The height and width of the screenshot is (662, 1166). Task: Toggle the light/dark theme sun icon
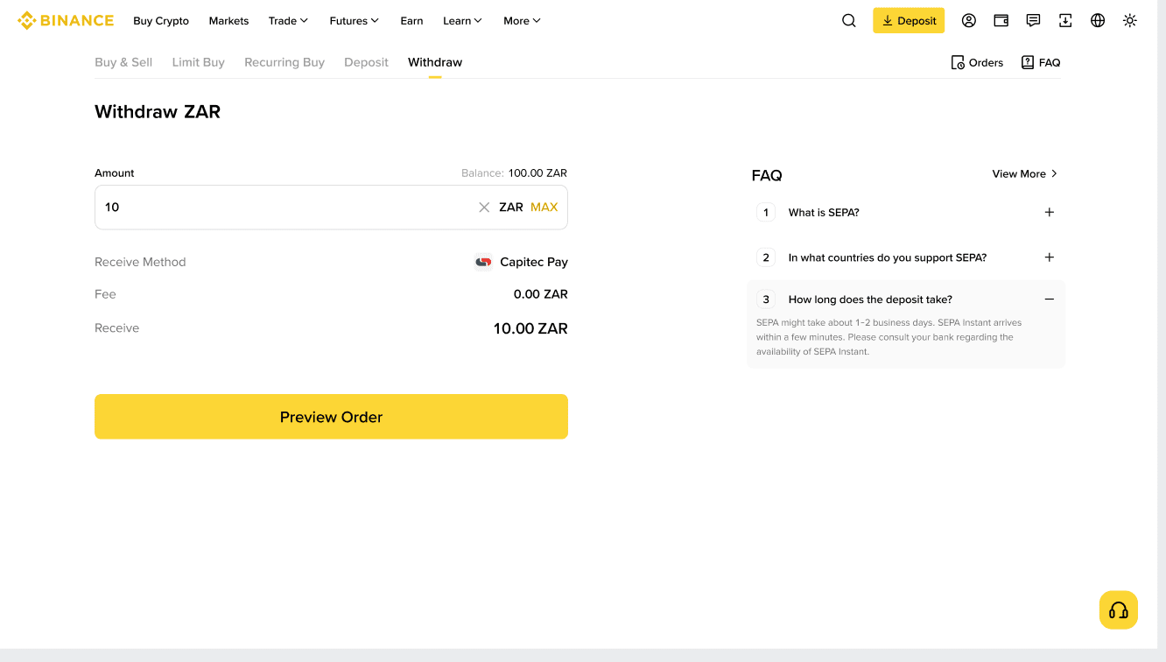point(1130,21)
